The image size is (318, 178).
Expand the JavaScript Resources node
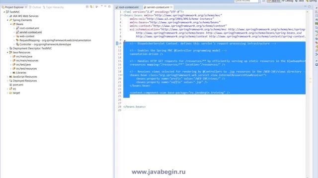8,77
